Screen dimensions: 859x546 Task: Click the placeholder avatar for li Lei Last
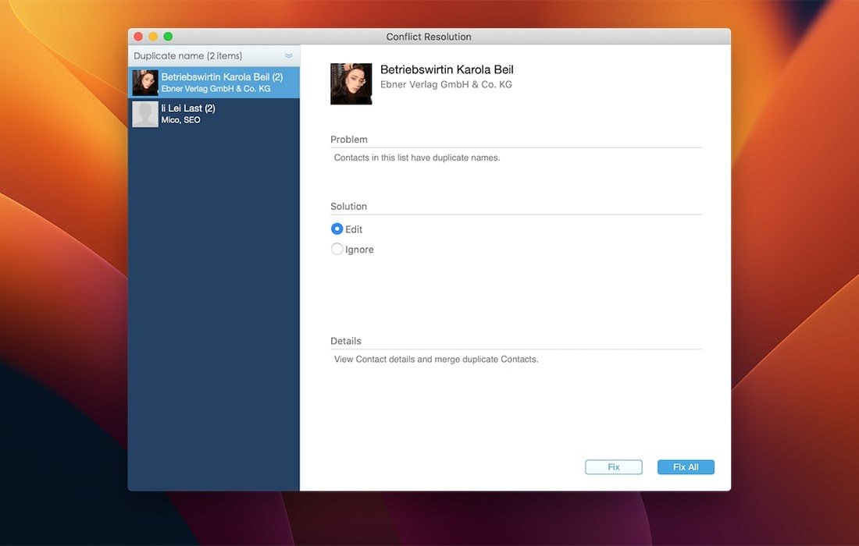pos(145,114)
